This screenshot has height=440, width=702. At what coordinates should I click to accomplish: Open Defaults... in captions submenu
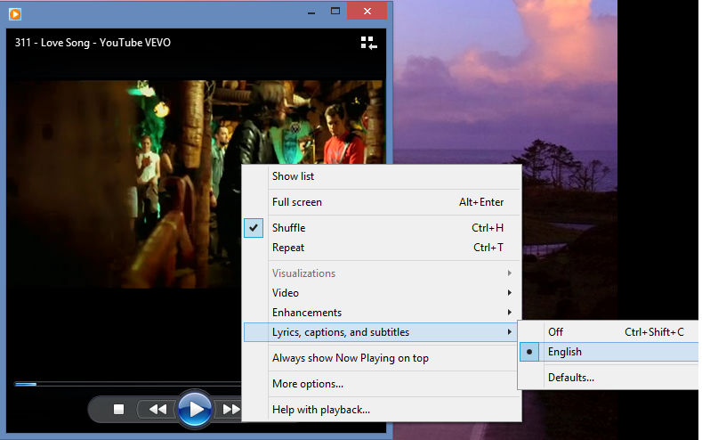pos(609,378)
